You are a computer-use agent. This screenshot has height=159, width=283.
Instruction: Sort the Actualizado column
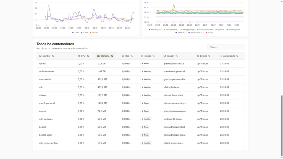click(x=229, y=56)
